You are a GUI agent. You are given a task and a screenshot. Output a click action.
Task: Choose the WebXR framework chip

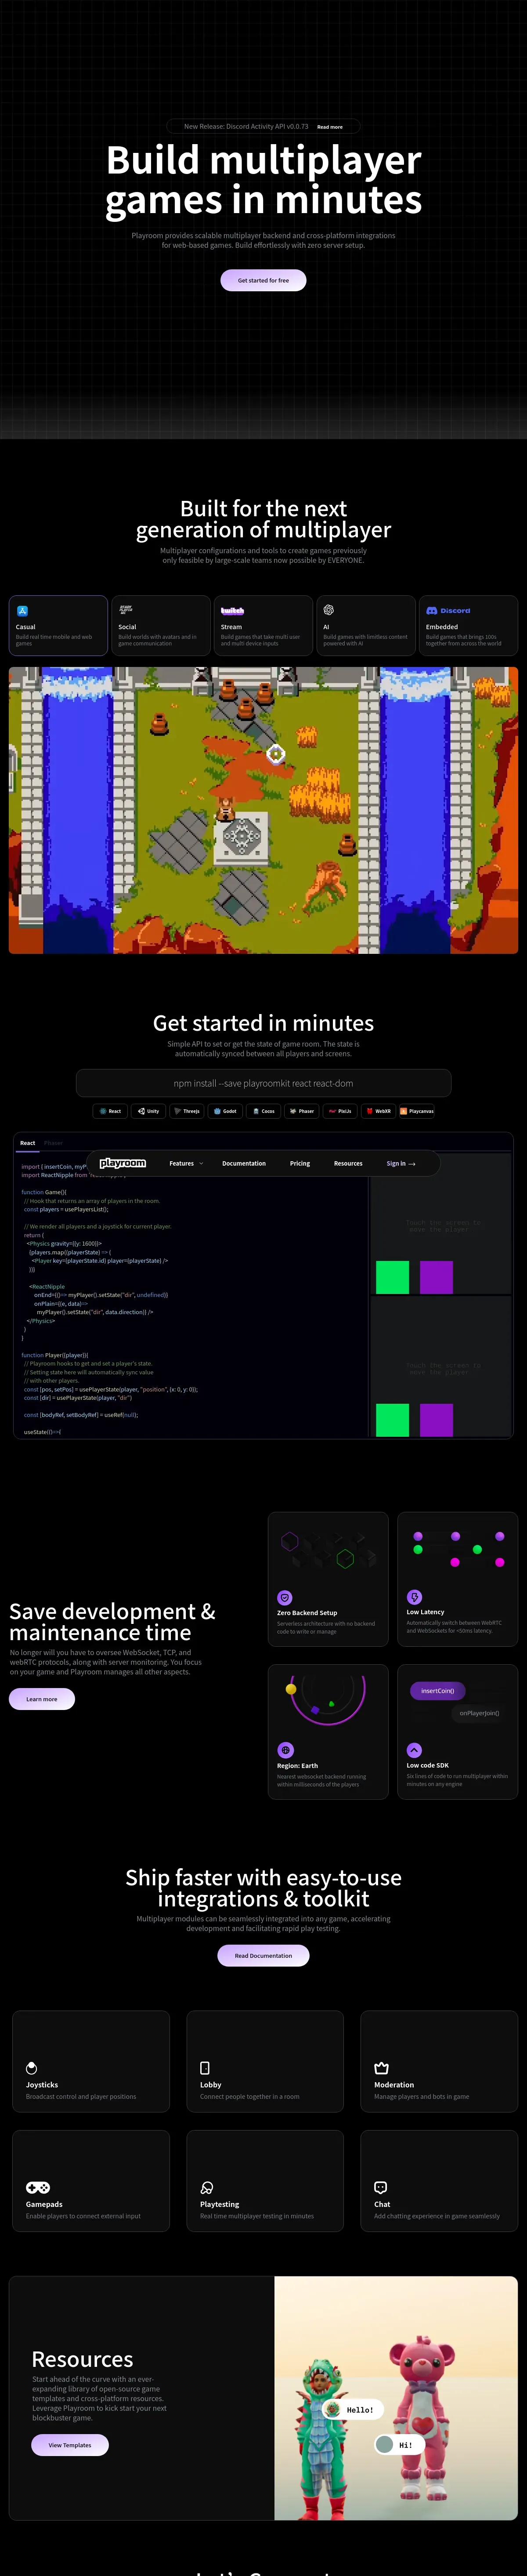pyautogui.click(x=378, y=1111)
